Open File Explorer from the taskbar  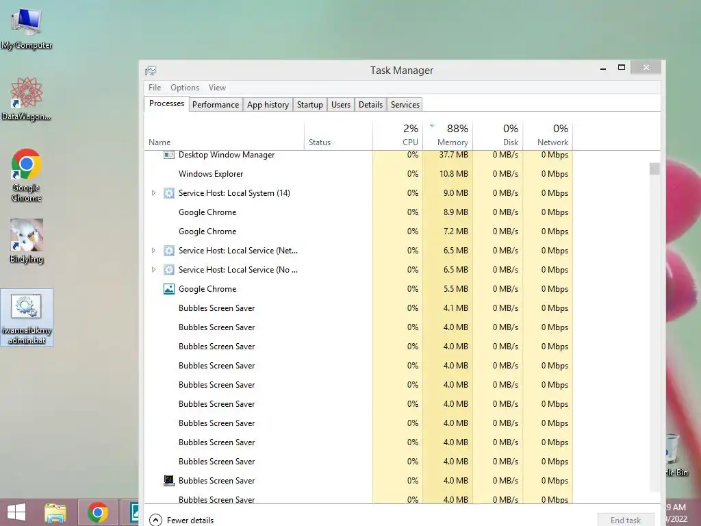(x=55, y=512)
